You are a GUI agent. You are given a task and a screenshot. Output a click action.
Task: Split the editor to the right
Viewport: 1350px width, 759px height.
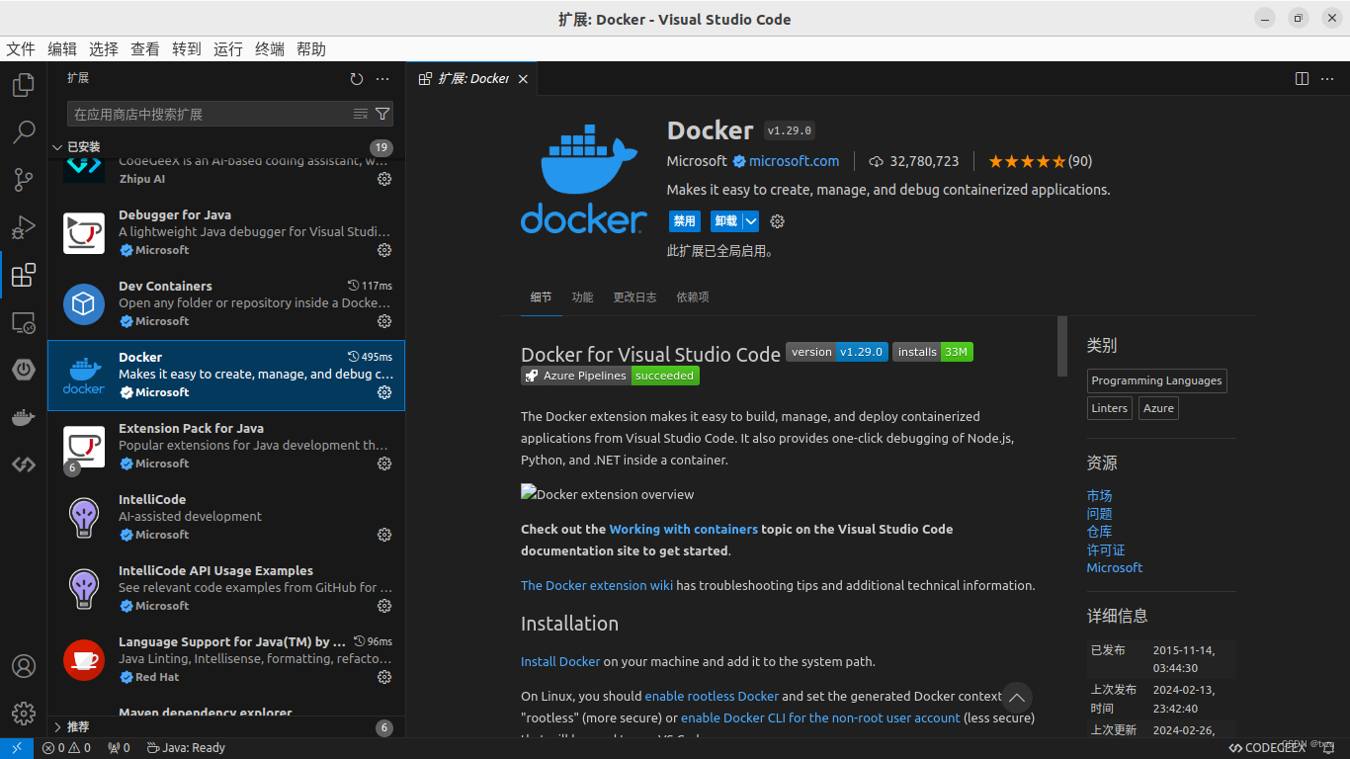[x=1303, y=79]
